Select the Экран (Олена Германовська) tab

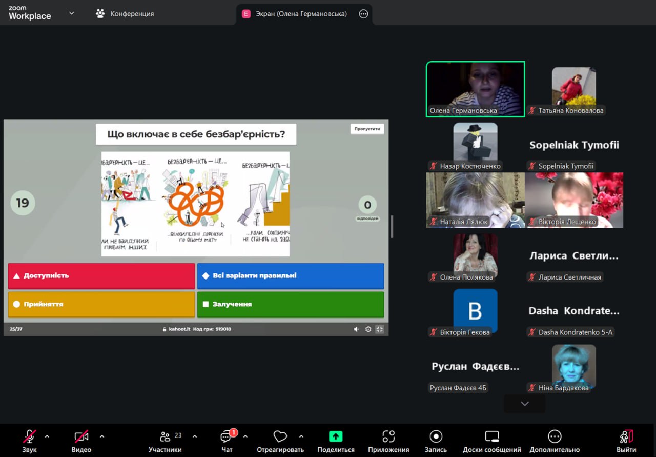click(301, 14)
